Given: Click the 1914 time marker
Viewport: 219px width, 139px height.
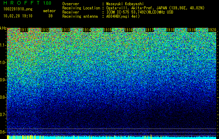Looking at the screenshot, I should (x=87, y=30).
